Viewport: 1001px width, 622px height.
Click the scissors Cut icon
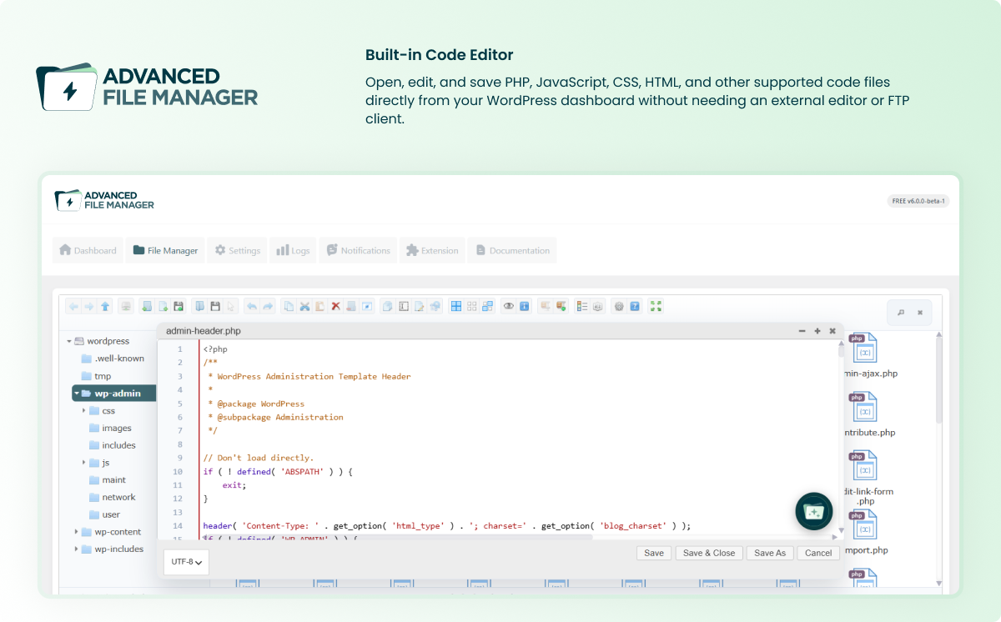click(x=305, y=306)
